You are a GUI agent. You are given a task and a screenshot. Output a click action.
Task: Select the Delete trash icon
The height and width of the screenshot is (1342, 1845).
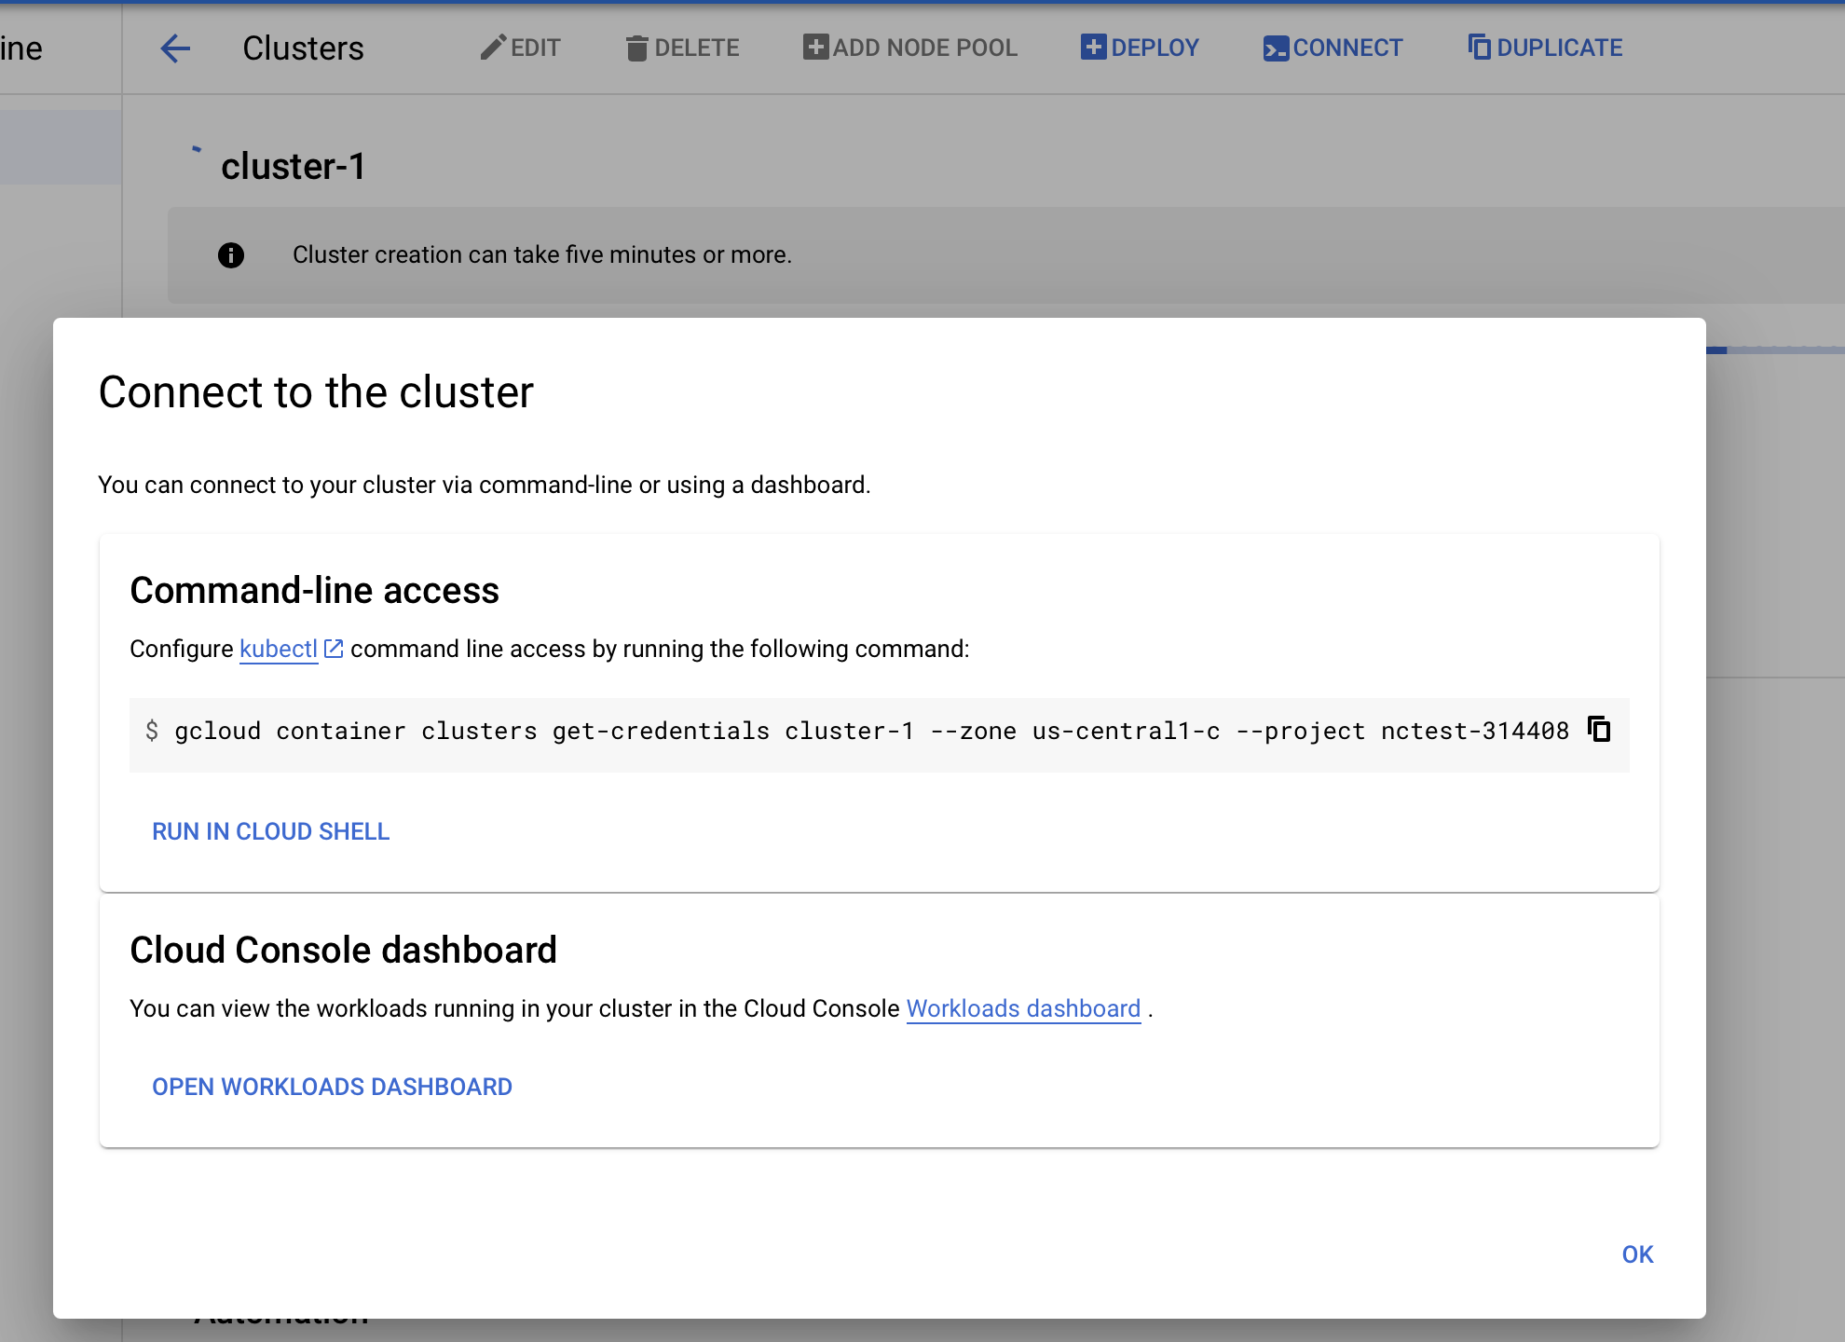coord(636,48)
